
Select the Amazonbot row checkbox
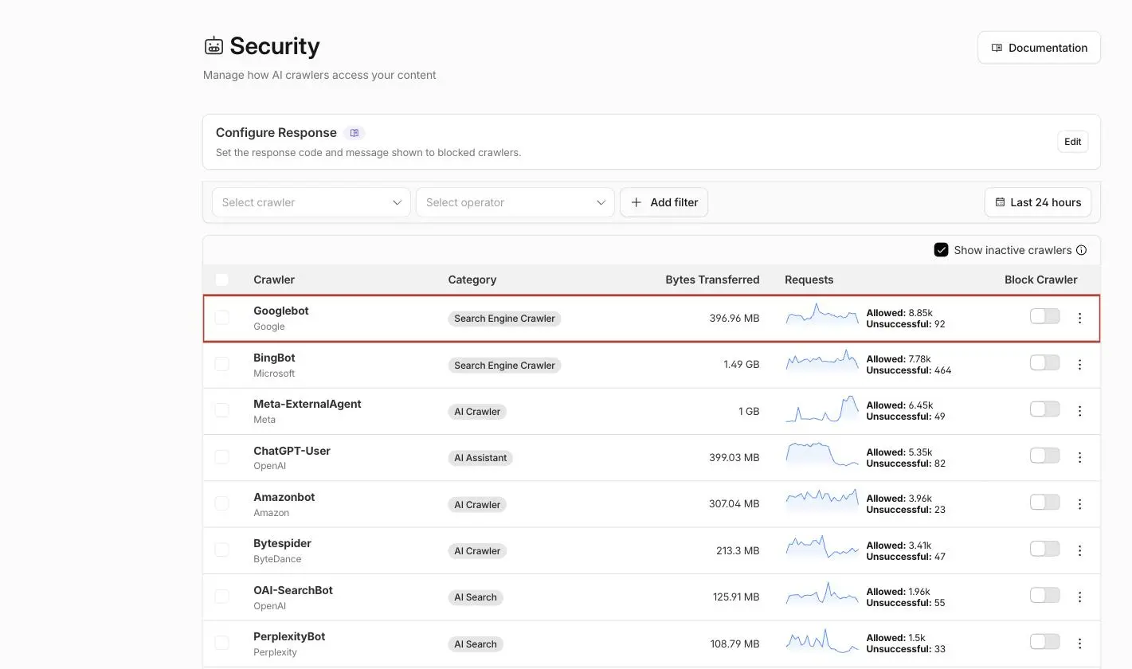[x=221, y=503]
